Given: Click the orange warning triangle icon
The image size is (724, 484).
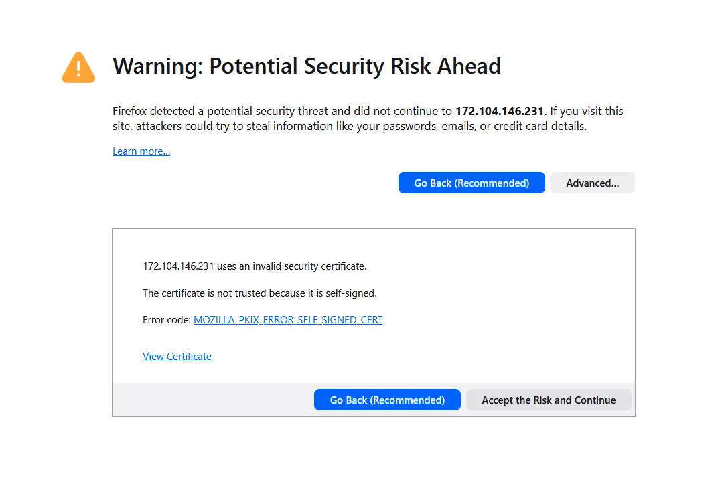Looking at the screenshot, I should click(78, 68).
